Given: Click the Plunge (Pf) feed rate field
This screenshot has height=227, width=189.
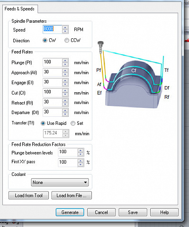Looking at the screenshot, I should point(53,62).
